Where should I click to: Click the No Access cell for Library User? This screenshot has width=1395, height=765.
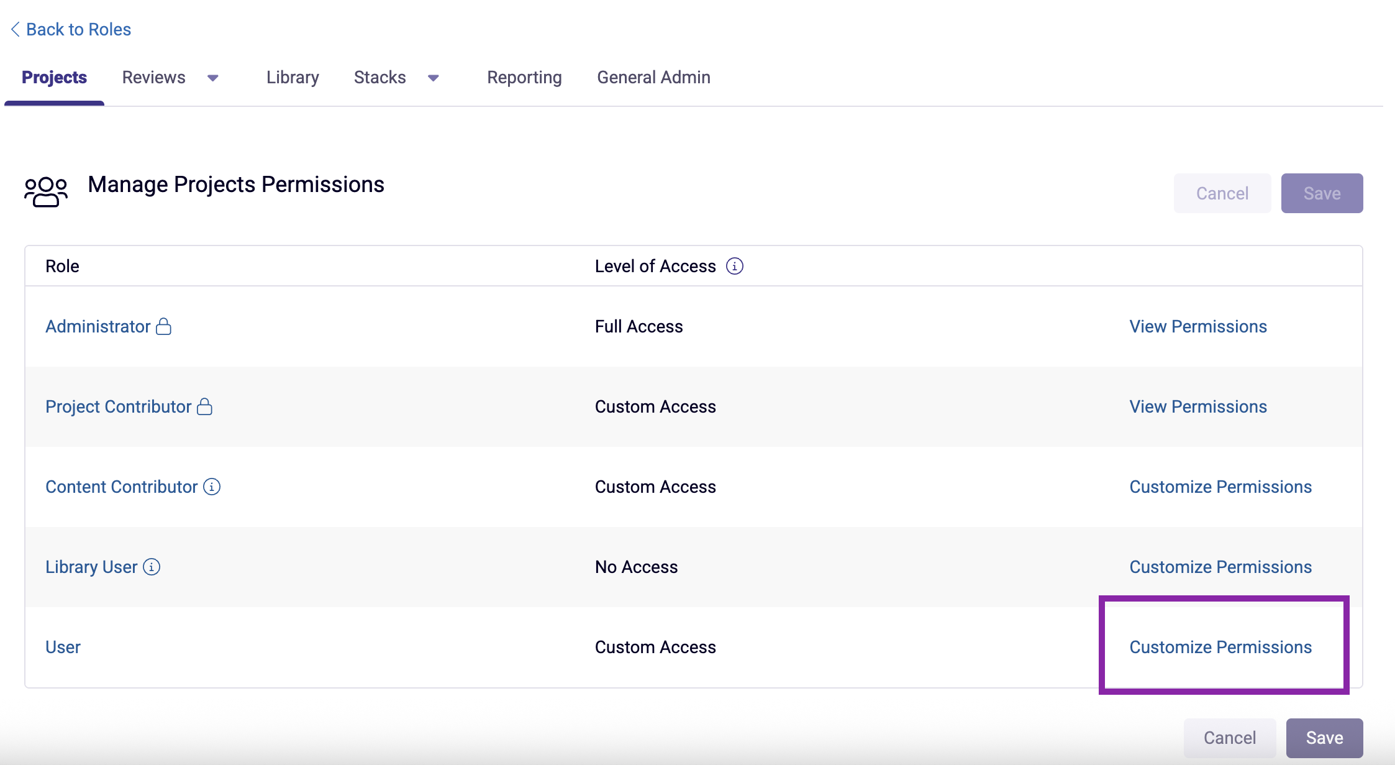coord(636,567)
